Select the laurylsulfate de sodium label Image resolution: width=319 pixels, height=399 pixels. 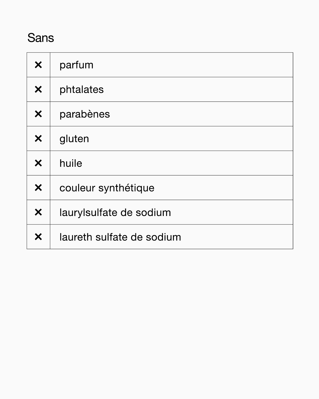115,213
